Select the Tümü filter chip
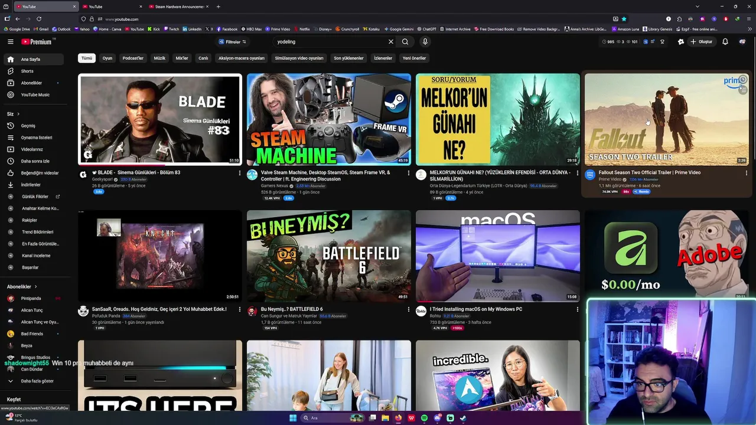This screenshot has height=425, width=756. click(87, 58)
